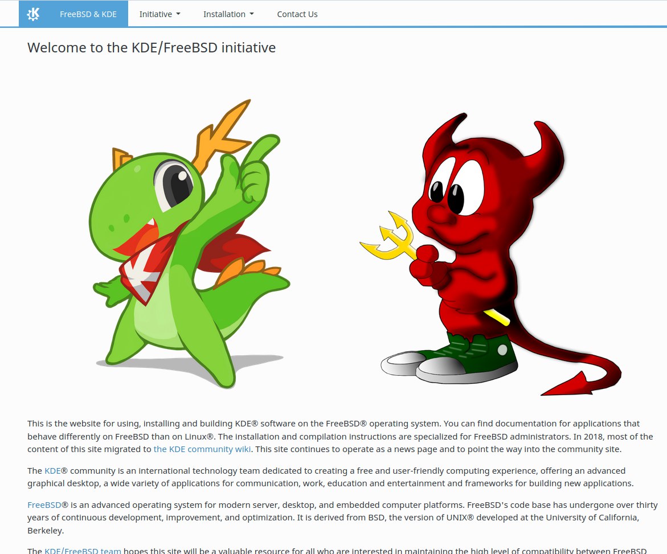
Task: Go to the Contact Us page
Action: coord(297,14)
